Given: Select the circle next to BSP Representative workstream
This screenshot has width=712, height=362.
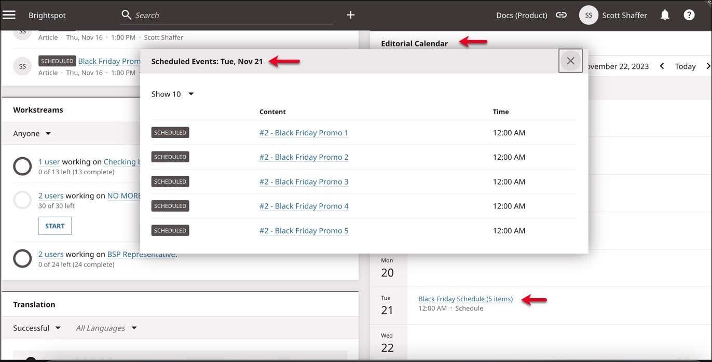Looking at the screenshot, I should point(22,258).
